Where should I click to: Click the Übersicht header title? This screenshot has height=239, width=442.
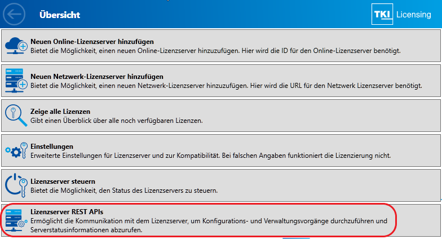[x=60, y=15]
